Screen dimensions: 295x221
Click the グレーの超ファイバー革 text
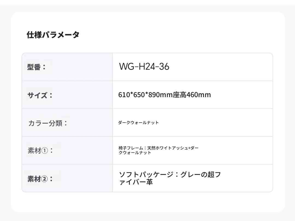[170, 178]
